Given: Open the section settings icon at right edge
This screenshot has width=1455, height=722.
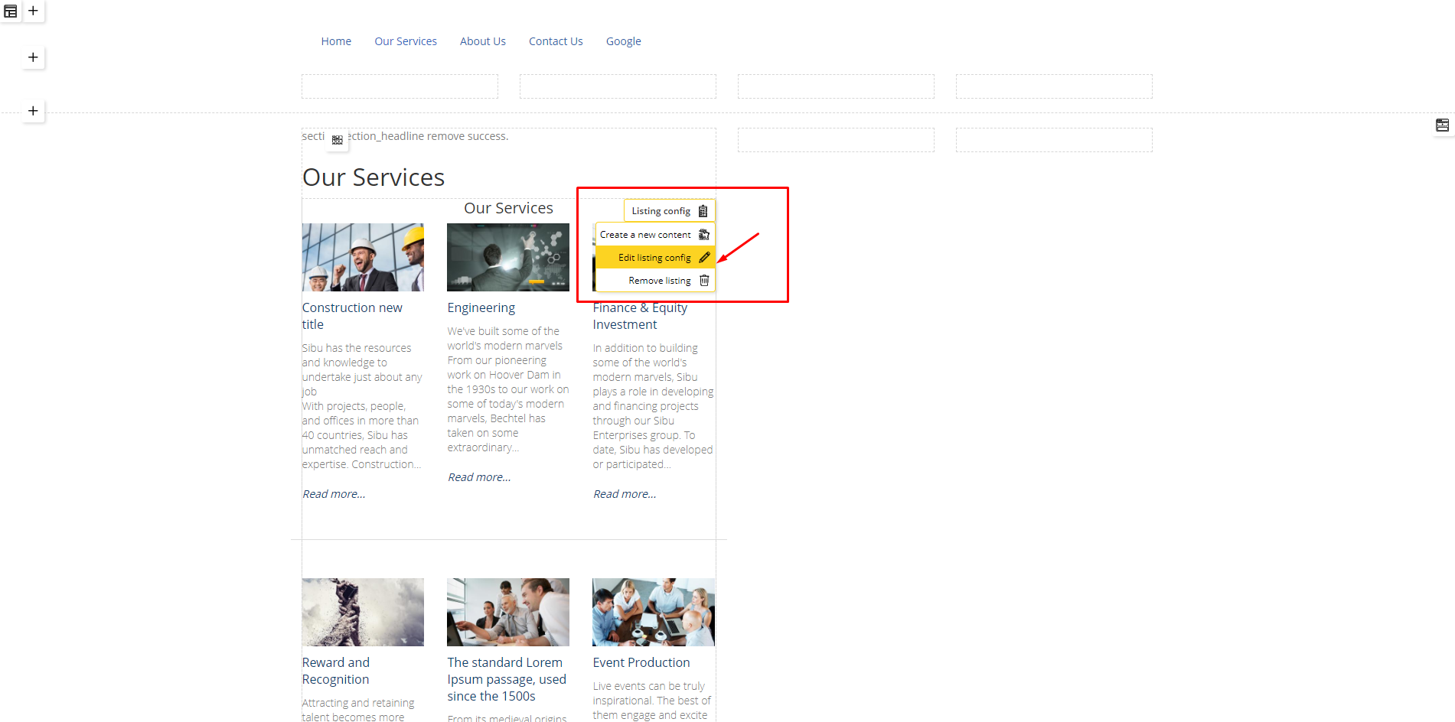Looking at the screenshot, I should pos(1442,125).
